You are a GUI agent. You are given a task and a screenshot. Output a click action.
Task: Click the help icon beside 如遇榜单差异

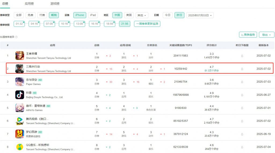(16, 37)
